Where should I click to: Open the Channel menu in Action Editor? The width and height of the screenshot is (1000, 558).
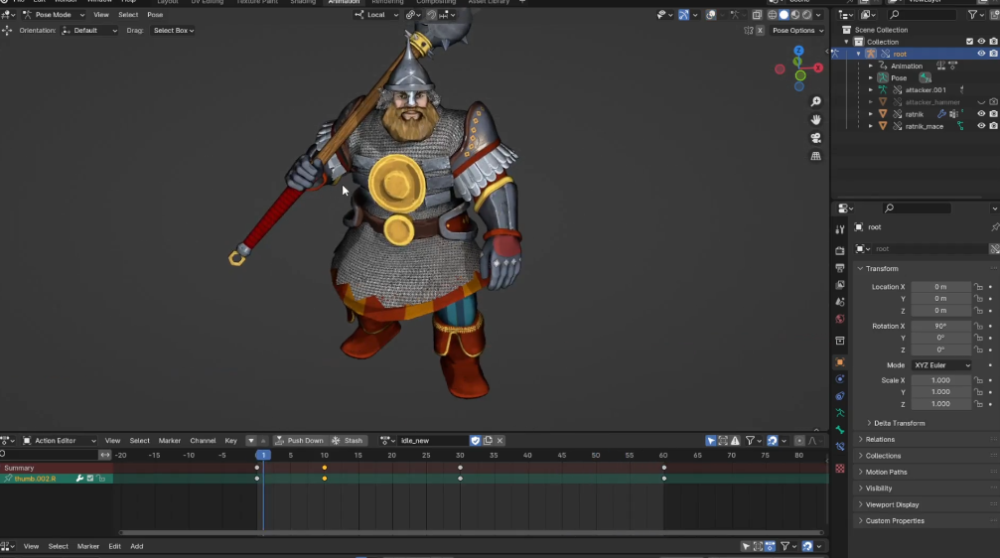203,441
